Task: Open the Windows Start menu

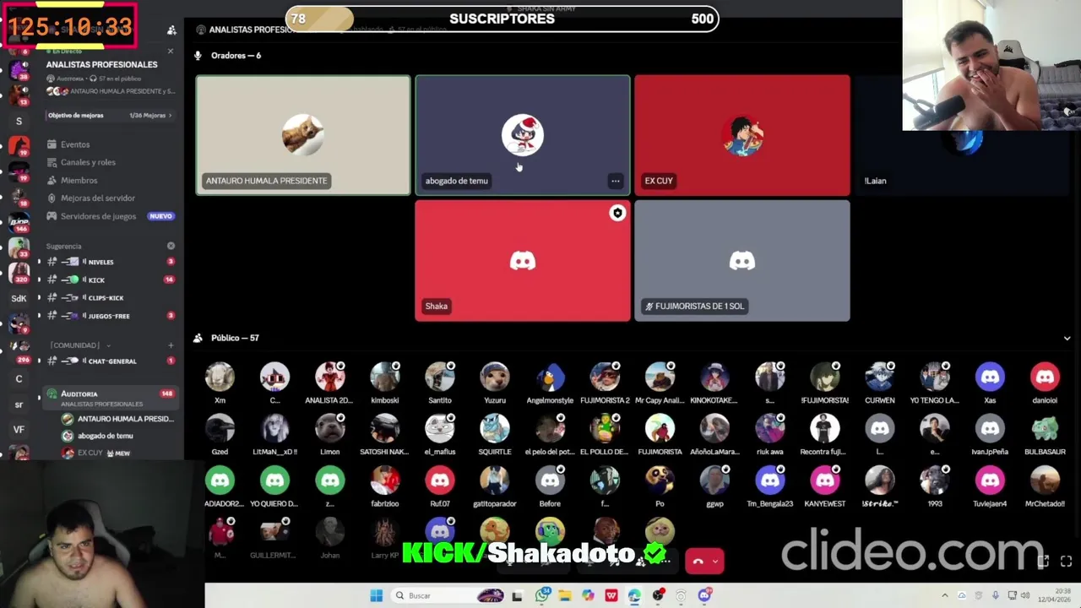Action: [376, 595]
